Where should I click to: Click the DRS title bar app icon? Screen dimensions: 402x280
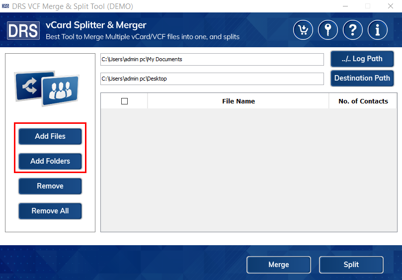(x=5, y=6)
